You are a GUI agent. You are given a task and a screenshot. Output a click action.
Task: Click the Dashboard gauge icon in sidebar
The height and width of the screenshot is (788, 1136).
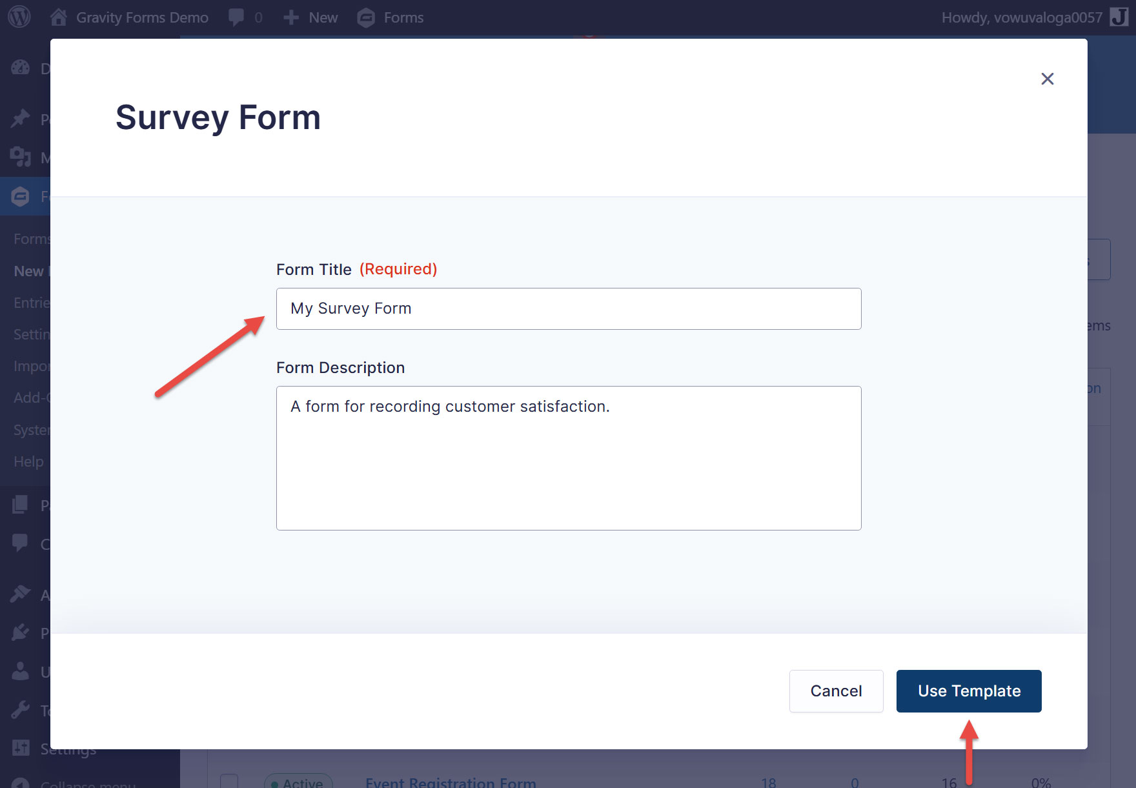pos(20,68)
